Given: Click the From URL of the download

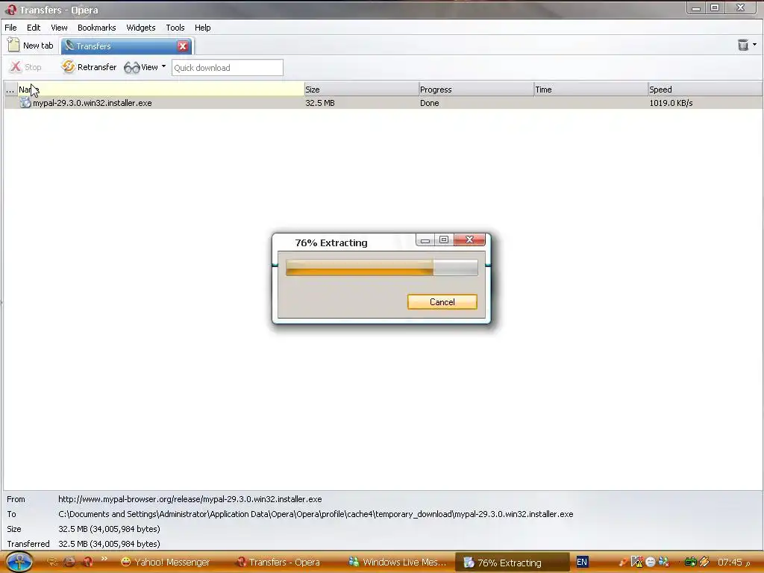Looking at the screenshot, I should 190,499.
